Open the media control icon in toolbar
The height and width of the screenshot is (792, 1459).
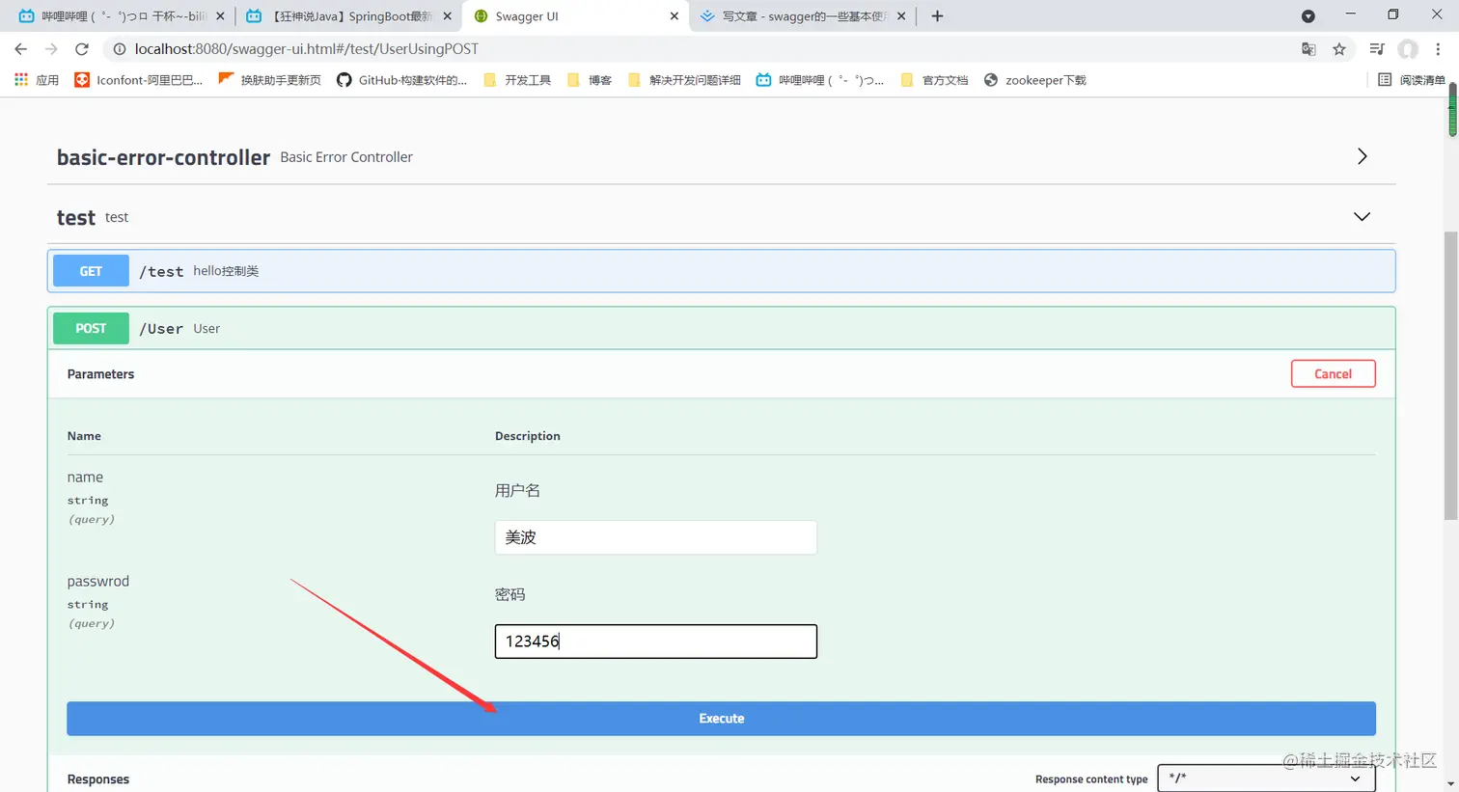click(1377, 49)
